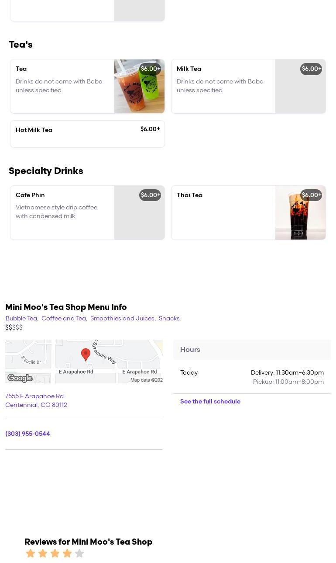Click the red map location pin
Image resolution: width=336 pixels, height=563 pixels.
pyautogui.click(x=86, y=354)
